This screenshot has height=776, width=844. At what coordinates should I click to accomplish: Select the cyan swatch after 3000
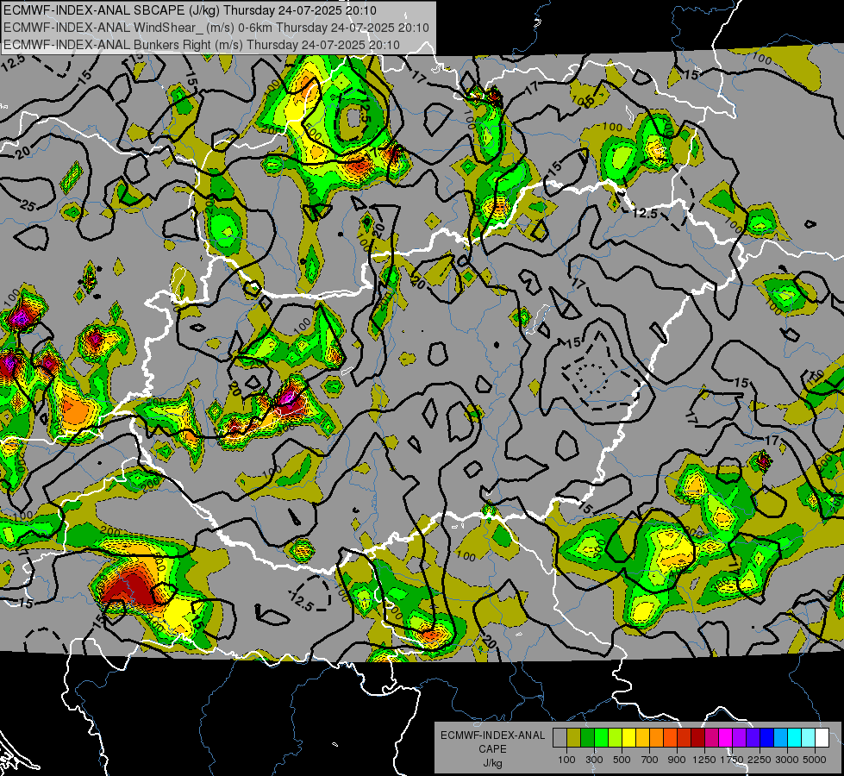click(x=795, y=738)
